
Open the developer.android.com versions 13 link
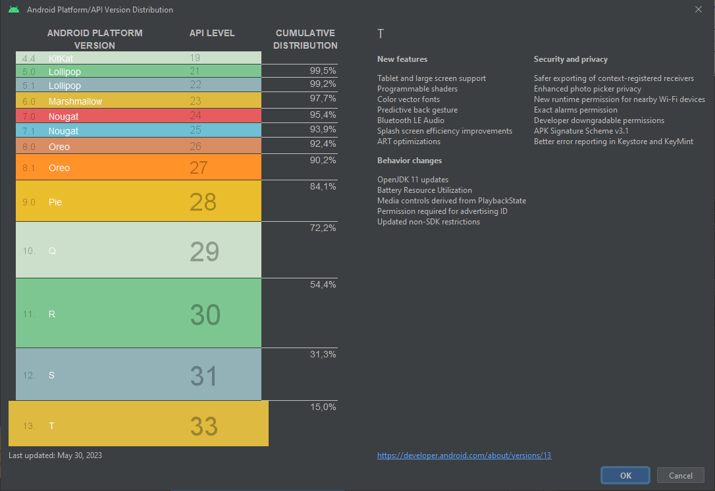coord(464,455)
